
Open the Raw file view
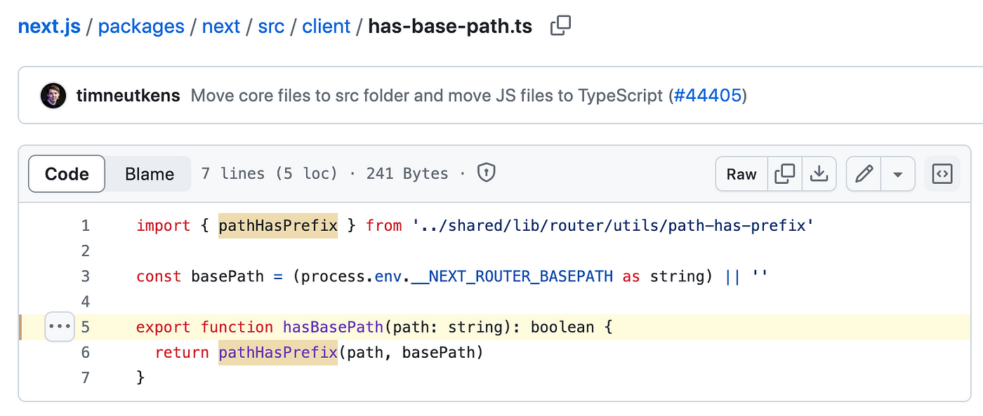point(741,174)
